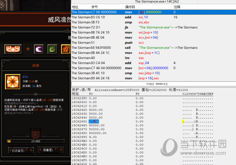Select the orange ring skill icon
This screenshot has width=236, height=165.
coord(13,49)
